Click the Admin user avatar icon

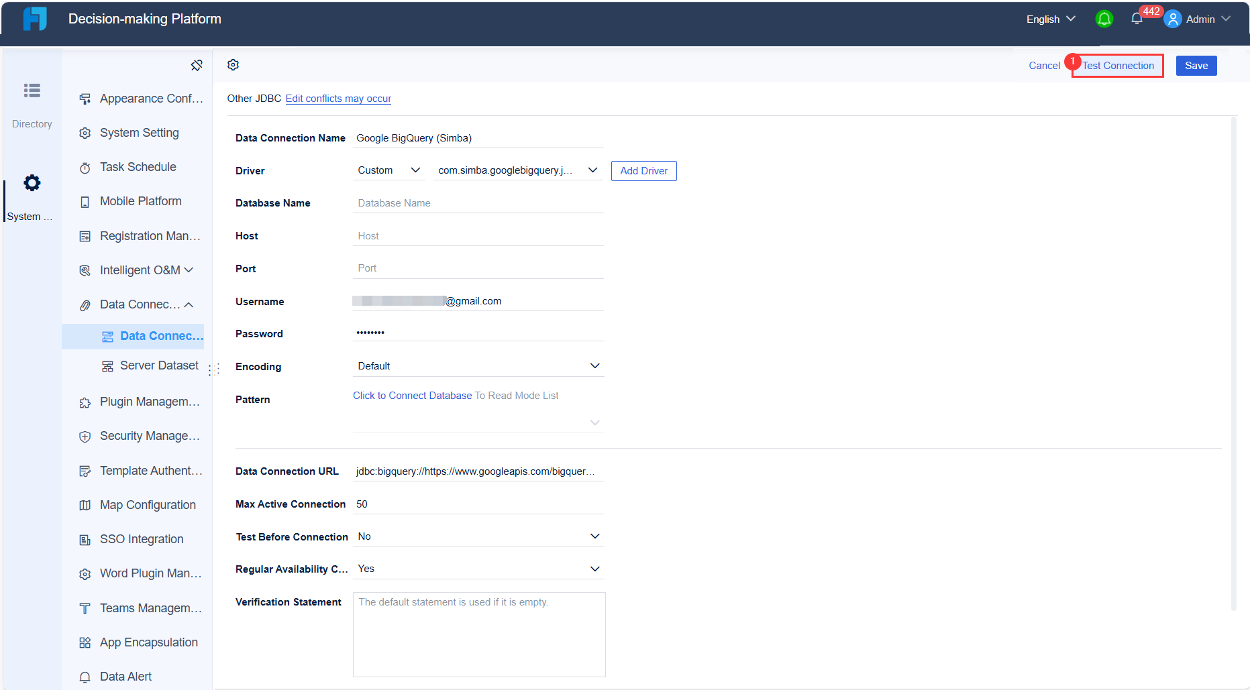tap(1172, 19)
